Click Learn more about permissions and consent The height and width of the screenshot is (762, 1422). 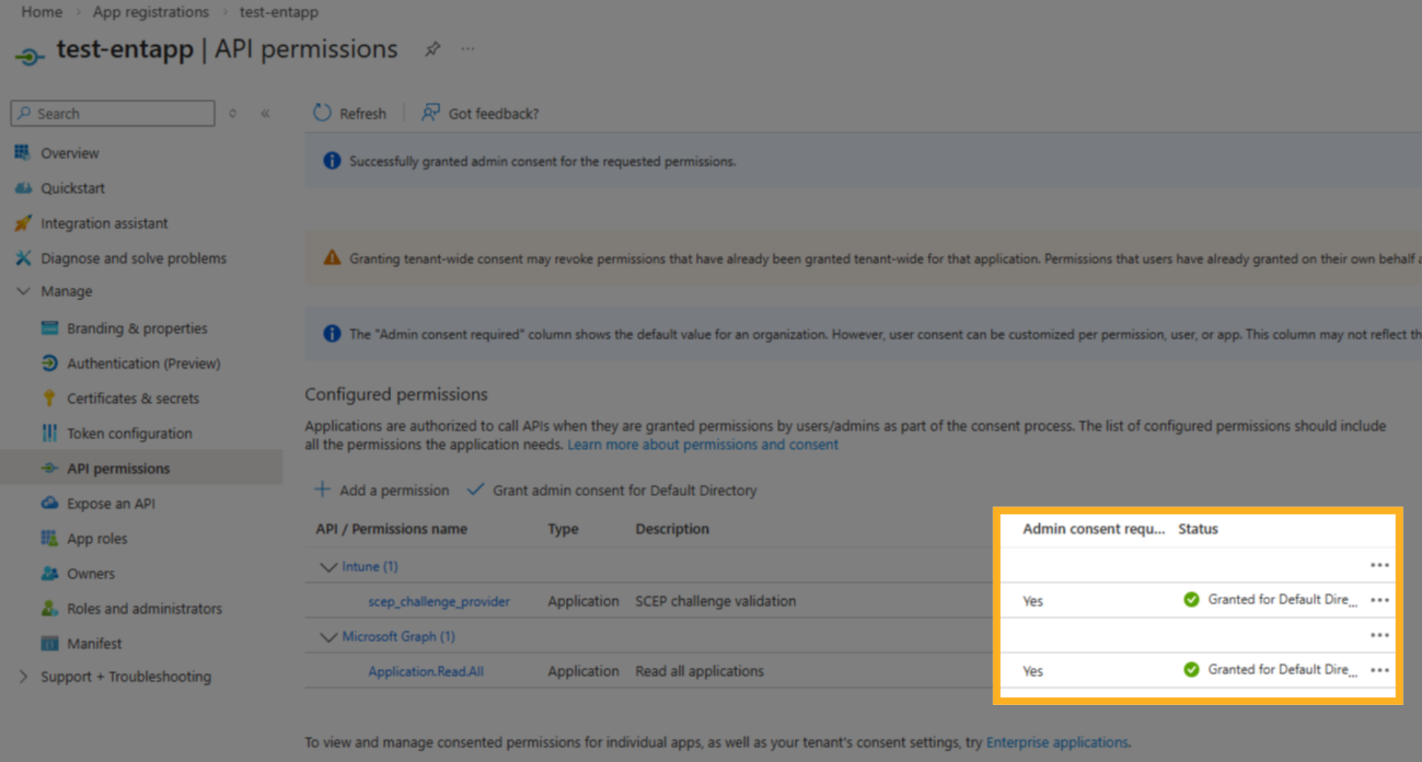(x=702, y=444)
